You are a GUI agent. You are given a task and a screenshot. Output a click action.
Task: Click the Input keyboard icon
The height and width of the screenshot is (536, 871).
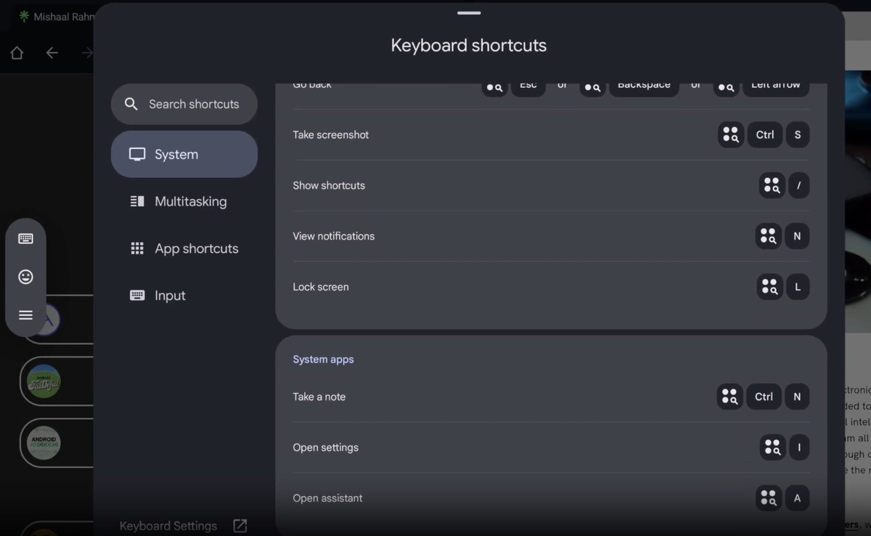click(x=137, y=296)
